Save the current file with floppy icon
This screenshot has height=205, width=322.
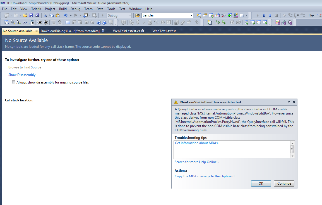[31, 15]
